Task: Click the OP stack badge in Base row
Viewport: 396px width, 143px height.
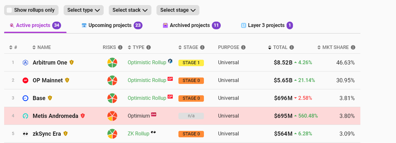Action: [170, 97]
